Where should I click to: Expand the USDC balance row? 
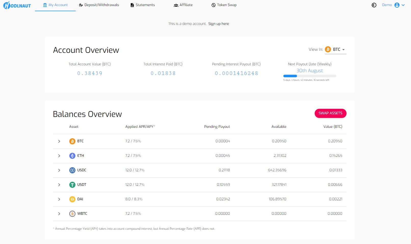[x=59, y=170]
